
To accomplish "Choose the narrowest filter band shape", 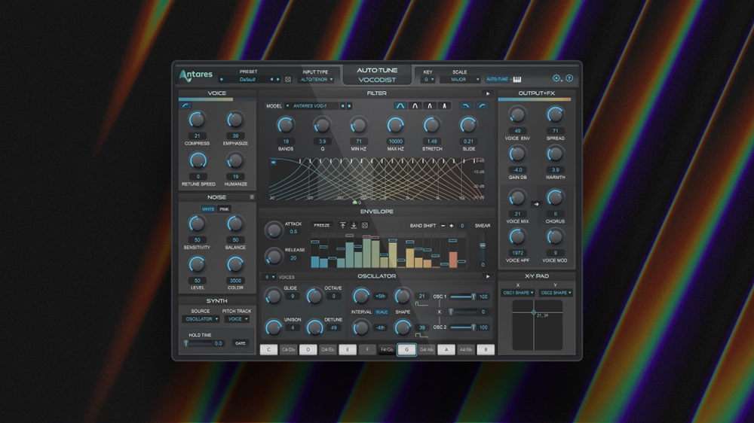I will click(444, 105).
